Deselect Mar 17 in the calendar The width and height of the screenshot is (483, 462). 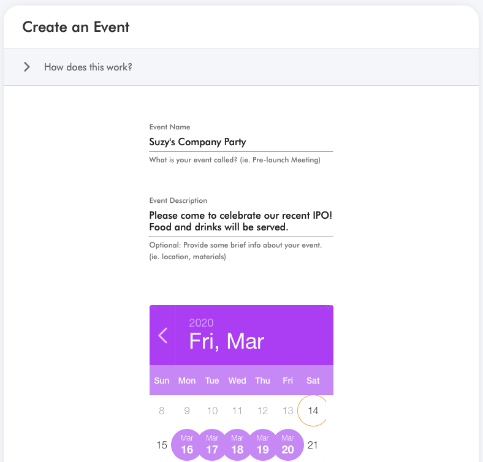coord(212,445)
